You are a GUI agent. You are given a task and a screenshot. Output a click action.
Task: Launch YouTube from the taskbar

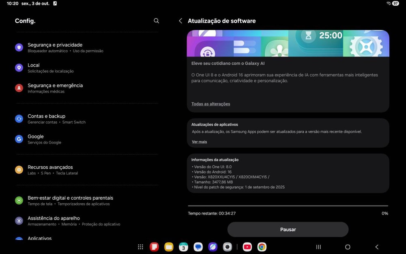click(247, 247)
